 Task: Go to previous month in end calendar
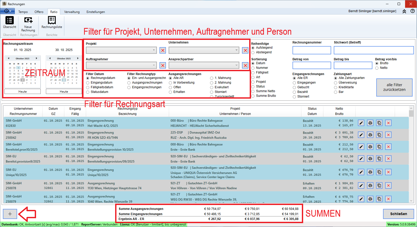coord(50,58)
